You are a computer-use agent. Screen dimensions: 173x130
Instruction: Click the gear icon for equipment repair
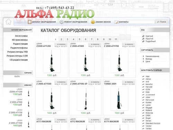tap(62, 22)
